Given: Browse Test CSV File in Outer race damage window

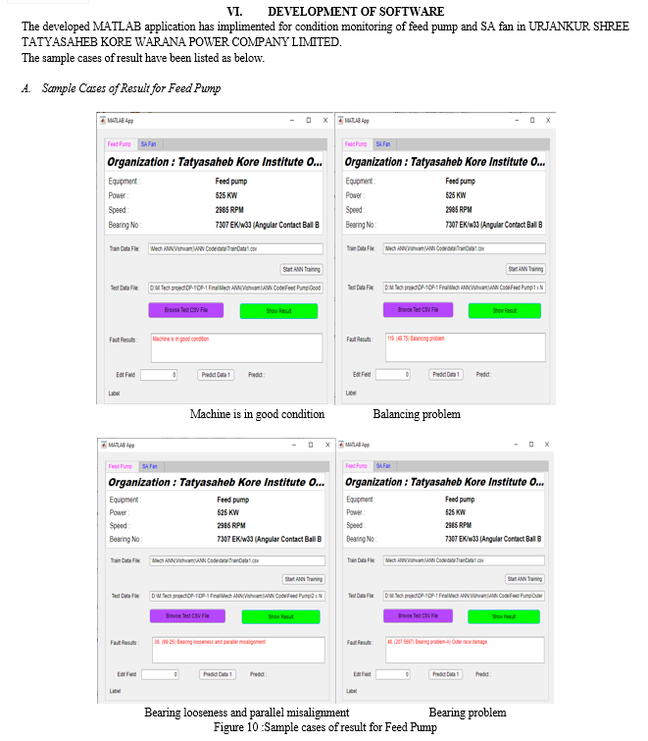Looking at the screenshot, I should (419, 615).
